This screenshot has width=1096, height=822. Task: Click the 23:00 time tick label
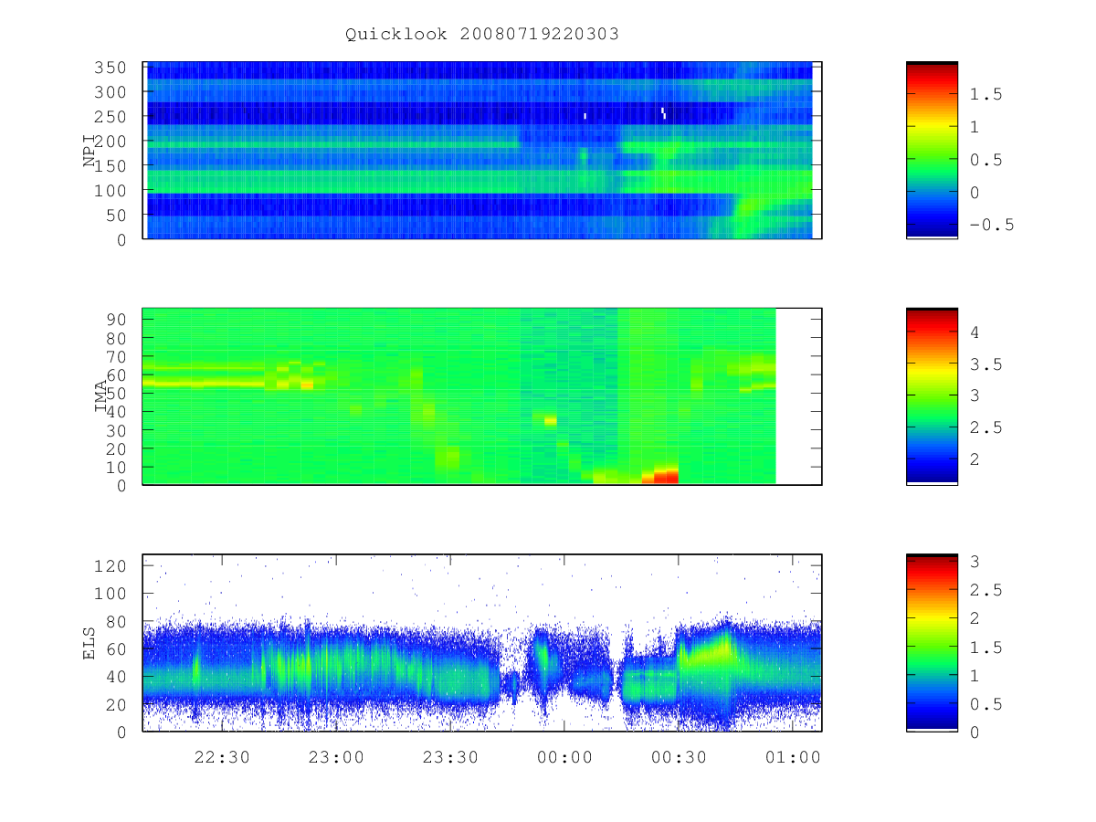point(336,757)
